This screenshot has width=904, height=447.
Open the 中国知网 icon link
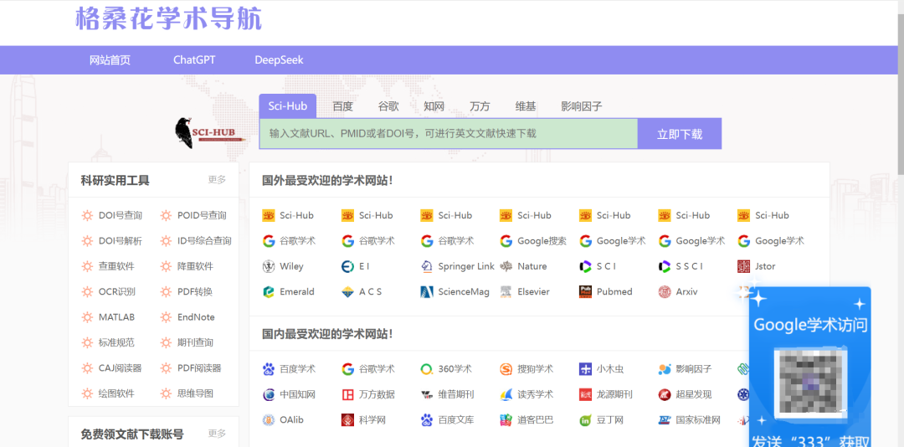(x=269, y=395)
